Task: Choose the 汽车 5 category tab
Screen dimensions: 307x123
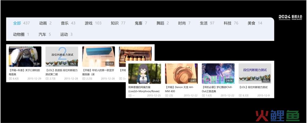Action: [x=45, y=35]
